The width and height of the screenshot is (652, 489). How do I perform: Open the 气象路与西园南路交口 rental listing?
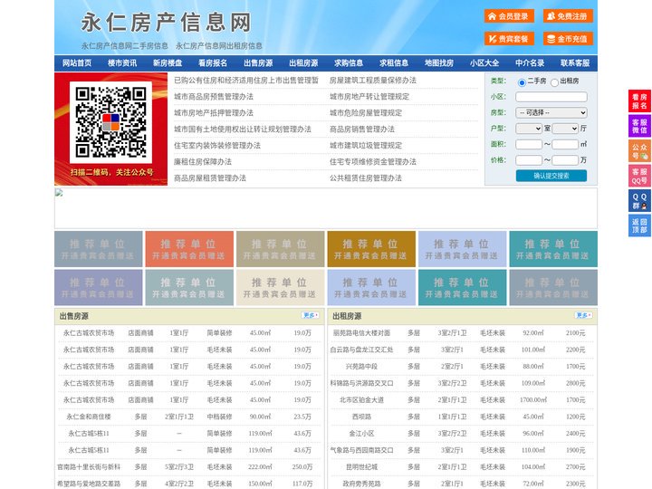click(361, 450)
